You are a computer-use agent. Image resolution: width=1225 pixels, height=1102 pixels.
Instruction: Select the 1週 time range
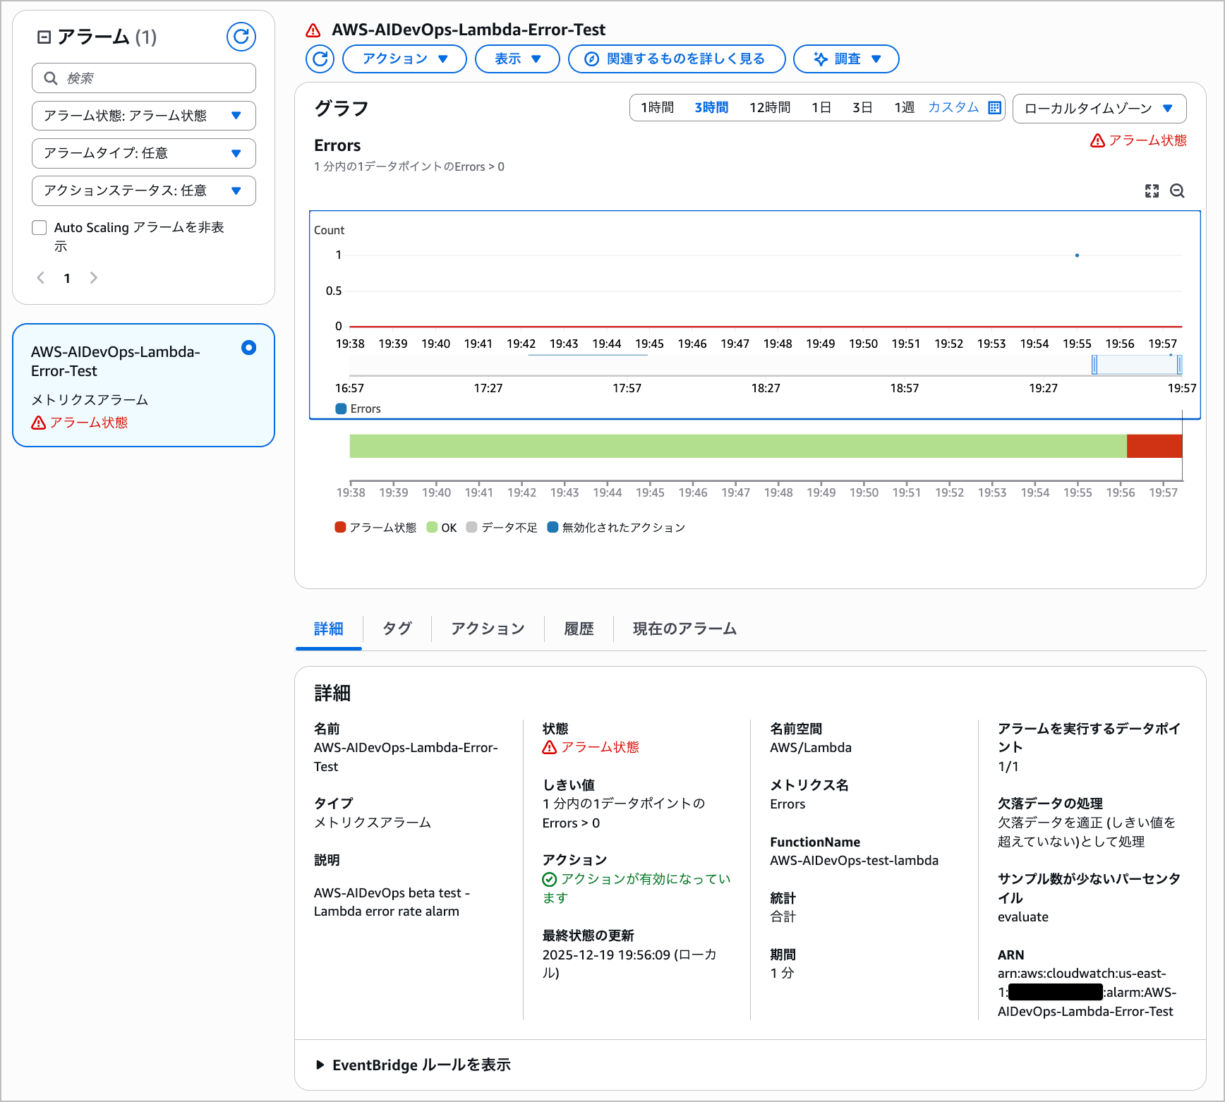[x=904, y=107]
